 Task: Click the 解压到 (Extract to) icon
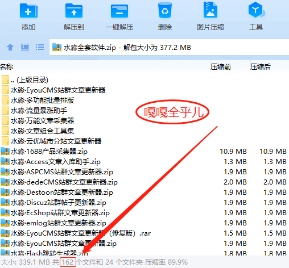pyautogui.click(x=74, y=11)
